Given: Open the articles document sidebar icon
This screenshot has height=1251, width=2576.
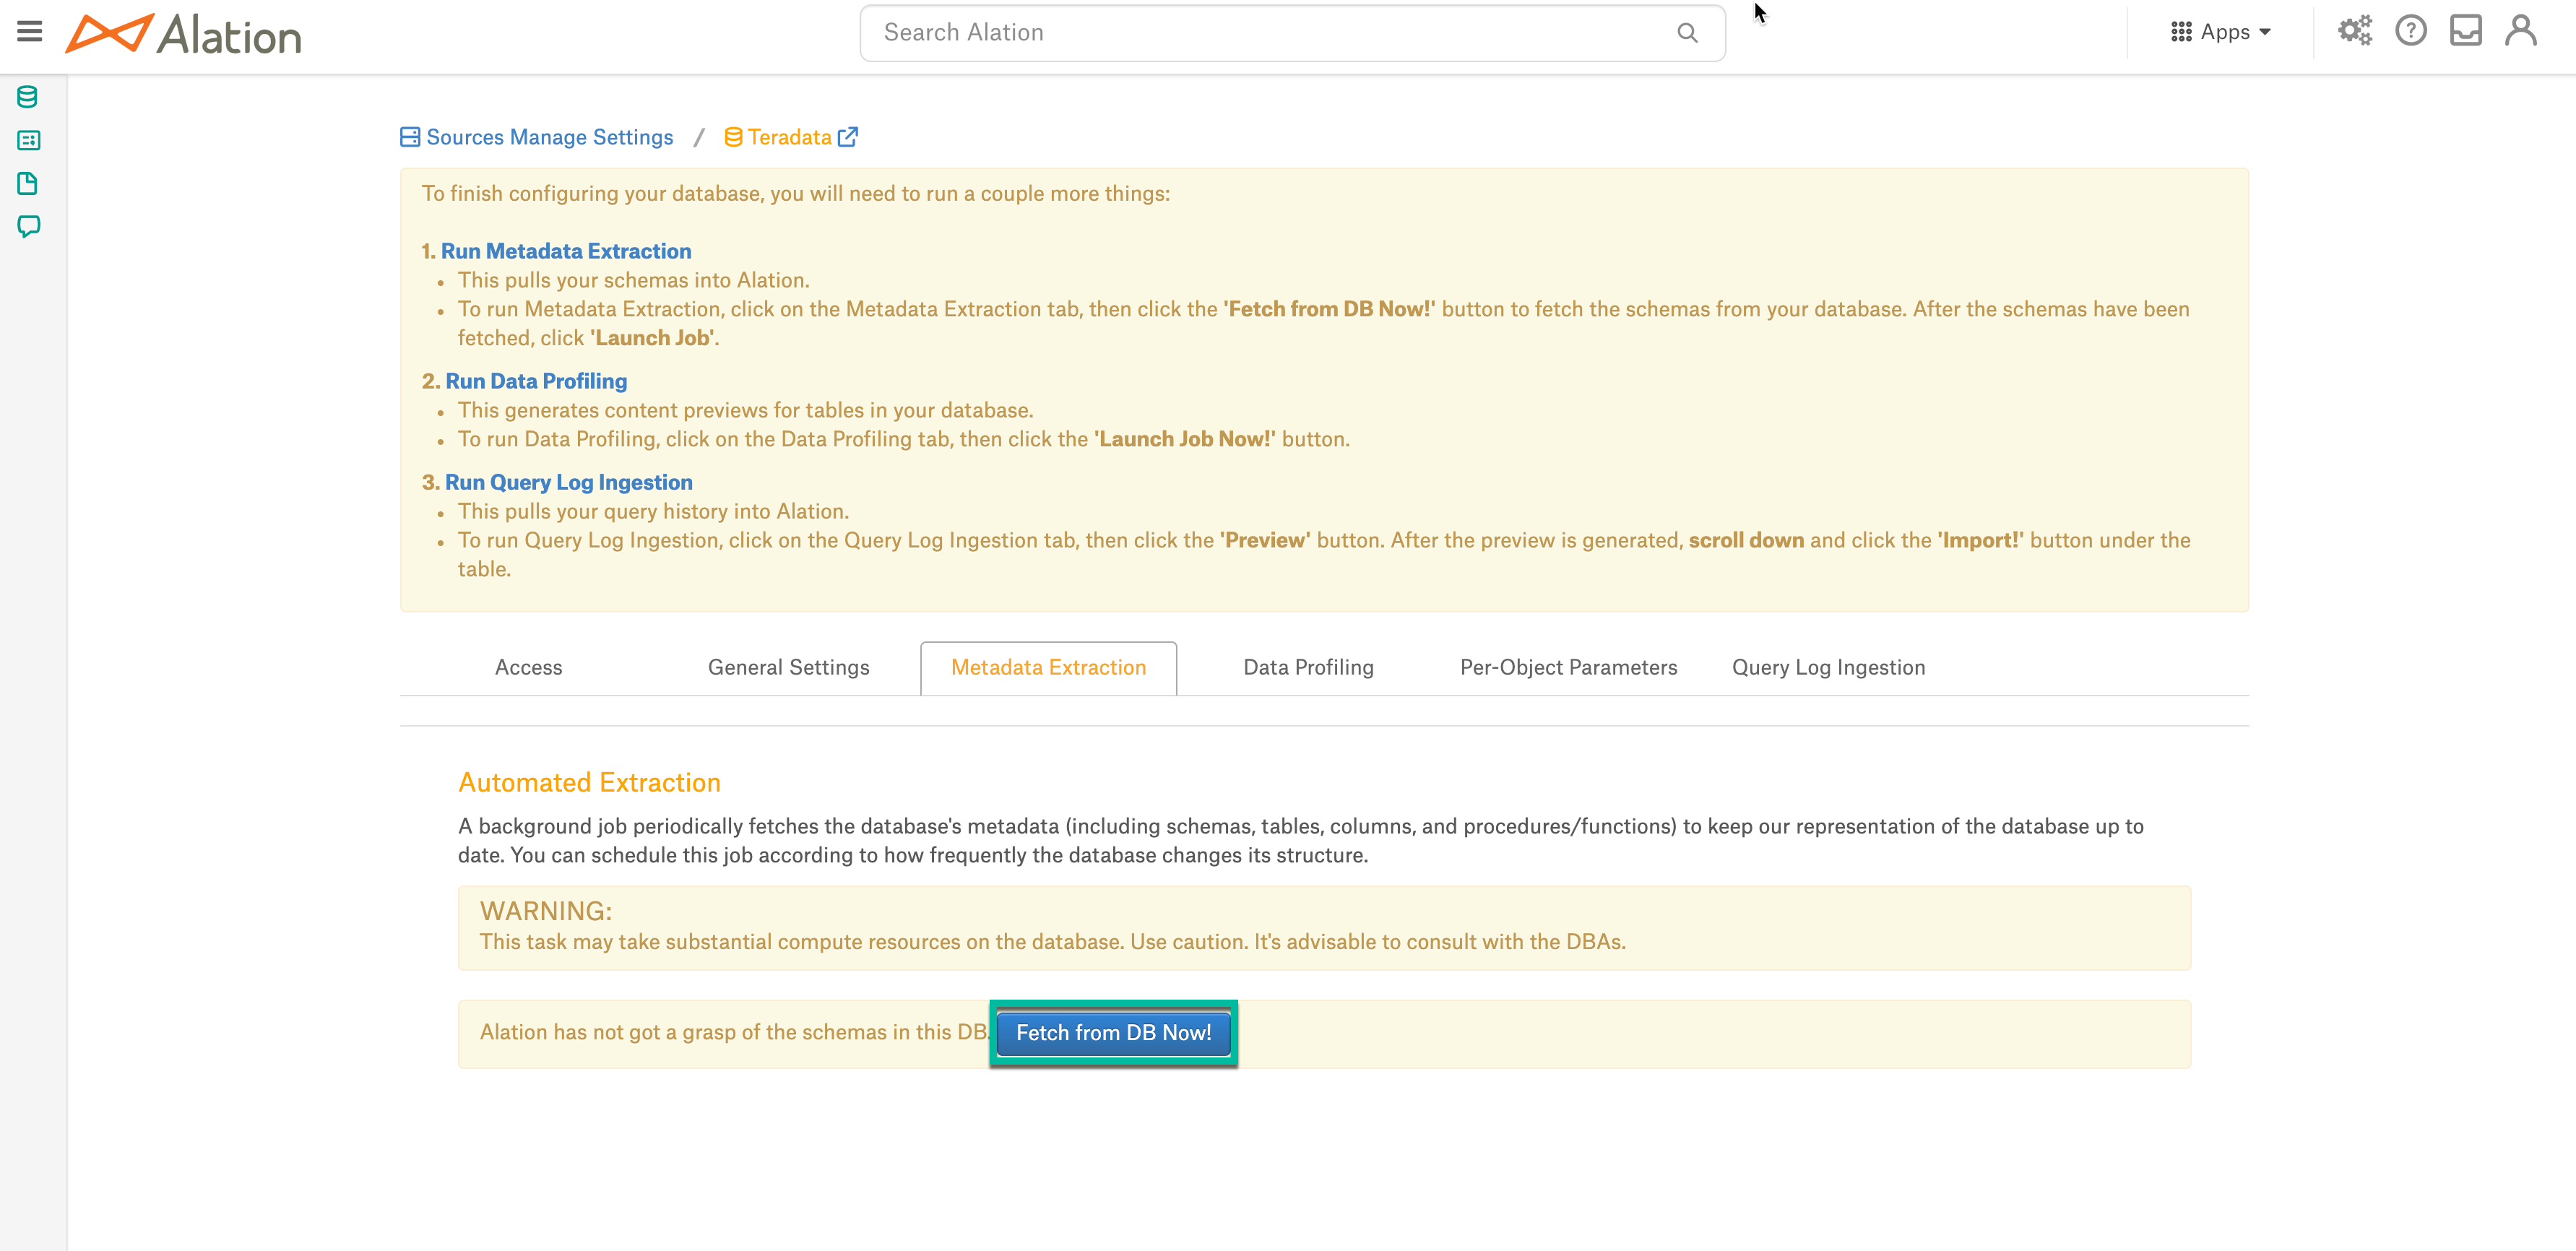Looking at the screenshot, I should (x=28, y=183).
